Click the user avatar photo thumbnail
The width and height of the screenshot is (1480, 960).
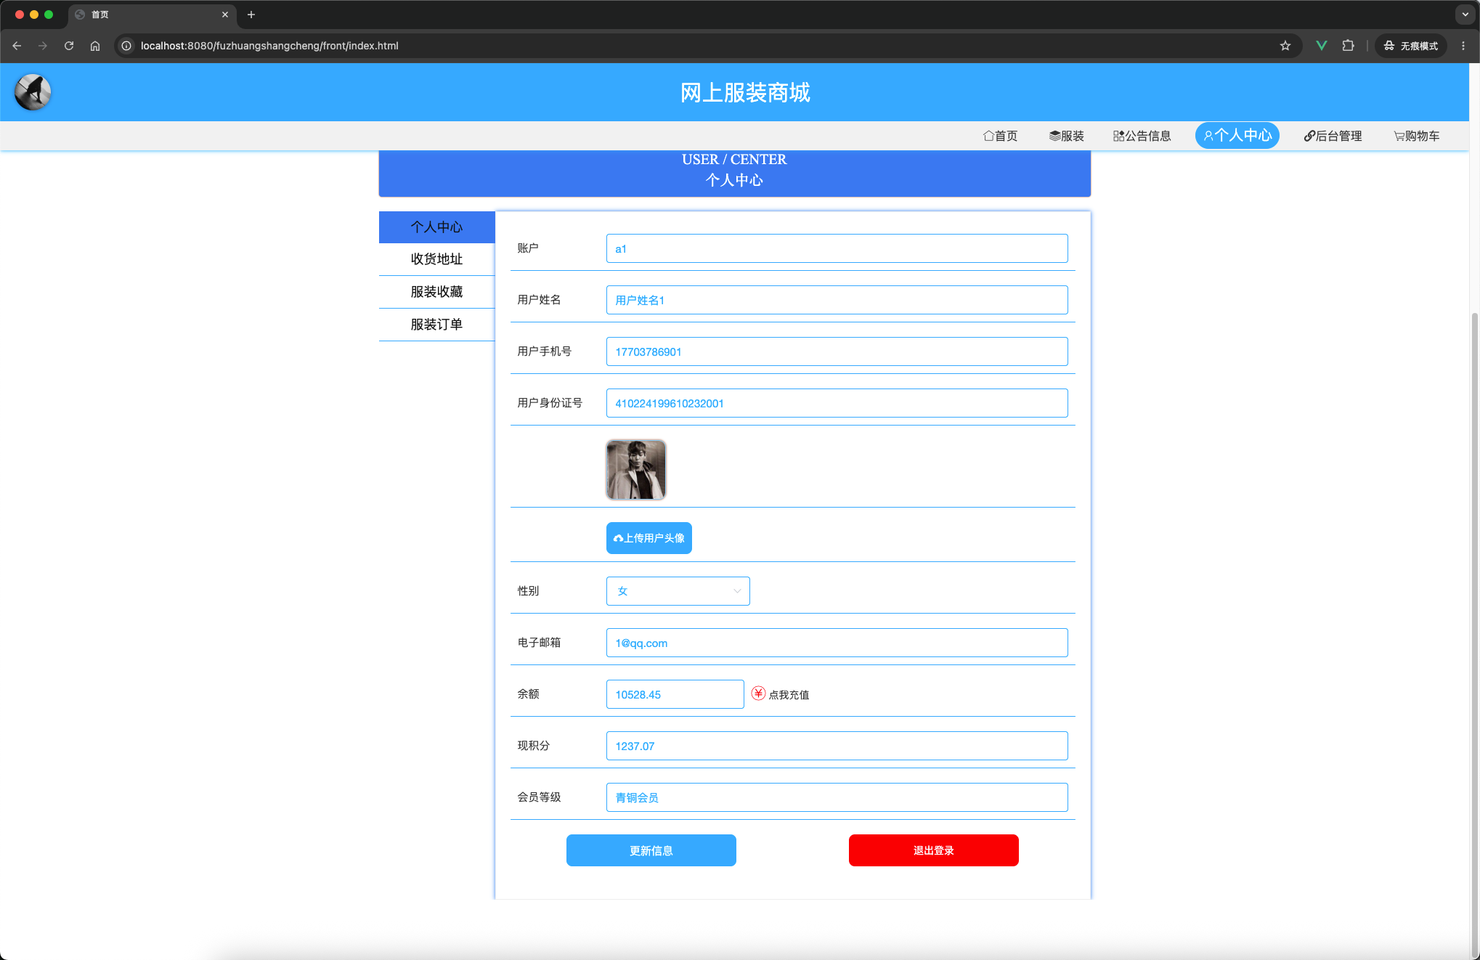[636, 470]
